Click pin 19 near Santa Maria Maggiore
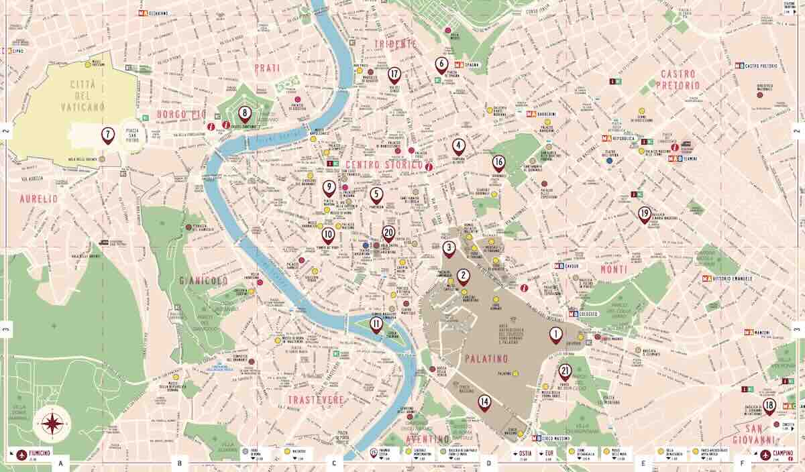This screenshot has height=472, width=805. pos(645,215)
